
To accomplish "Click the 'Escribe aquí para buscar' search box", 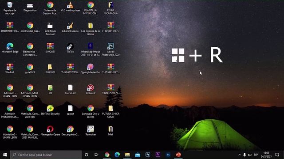I will pos(46,155).
